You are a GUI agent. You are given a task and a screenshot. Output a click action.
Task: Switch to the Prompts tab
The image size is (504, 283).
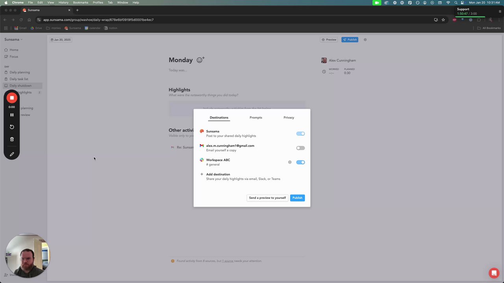[256, 118]
